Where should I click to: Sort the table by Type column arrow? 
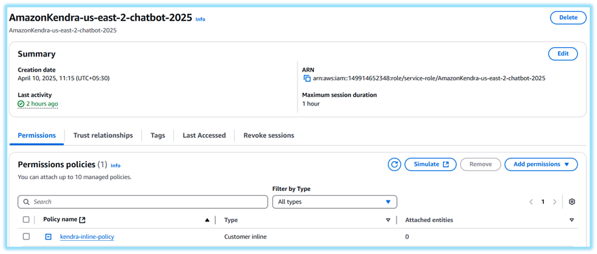coord(388,220)
